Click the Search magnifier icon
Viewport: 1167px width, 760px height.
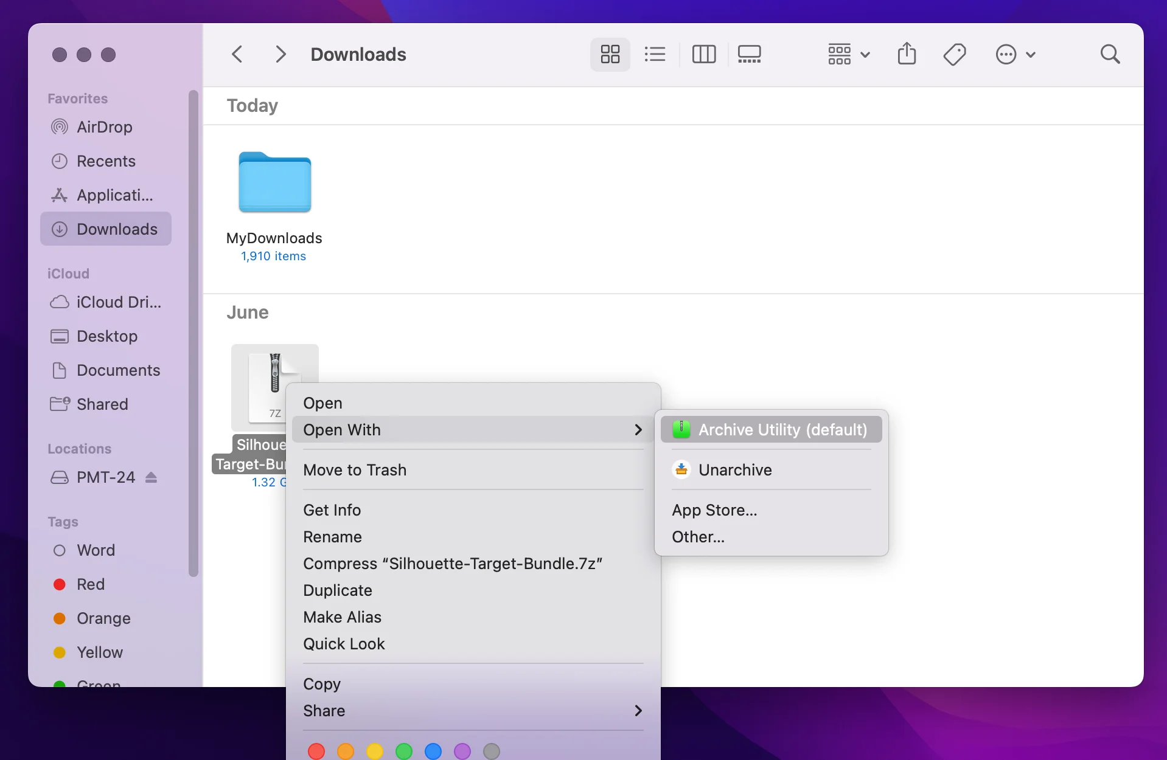pos(1110,55)
